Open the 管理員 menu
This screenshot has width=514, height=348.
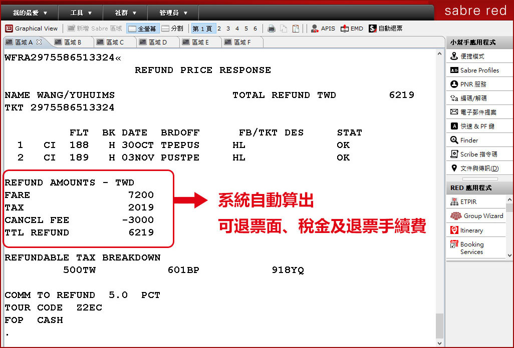(x=173, y=13)
